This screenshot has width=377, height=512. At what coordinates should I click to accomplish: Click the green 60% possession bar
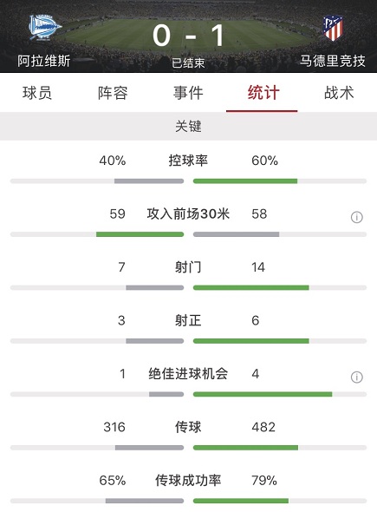245,181
